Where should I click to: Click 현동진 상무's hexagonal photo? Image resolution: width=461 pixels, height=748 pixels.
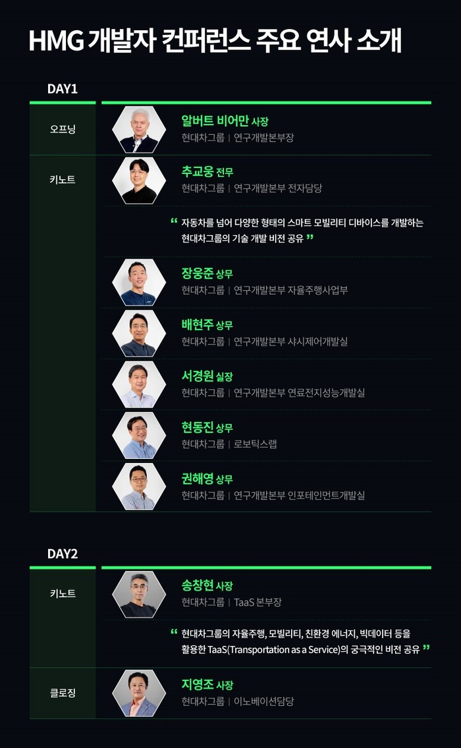click(138, 436)
